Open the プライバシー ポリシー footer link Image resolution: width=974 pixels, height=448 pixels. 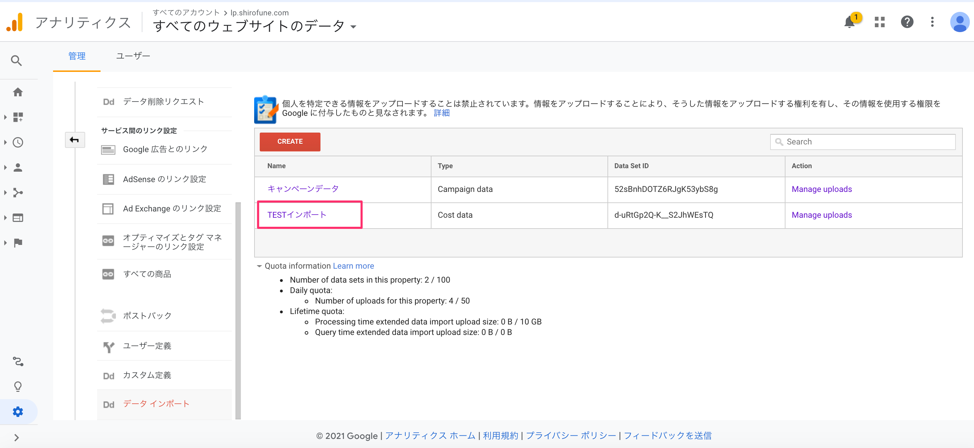click(571, 435)
